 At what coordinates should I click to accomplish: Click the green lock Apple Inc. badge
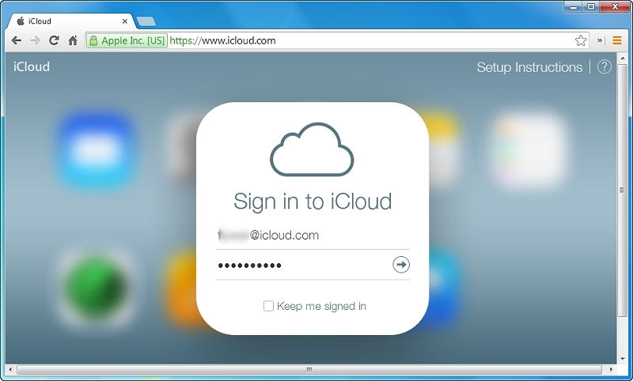click(127, 41)
